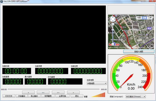Click the 最大速度 digital readout

point(35,81)
